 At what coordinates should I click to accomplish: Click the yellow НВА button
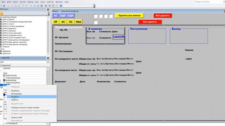pos(78,22)
